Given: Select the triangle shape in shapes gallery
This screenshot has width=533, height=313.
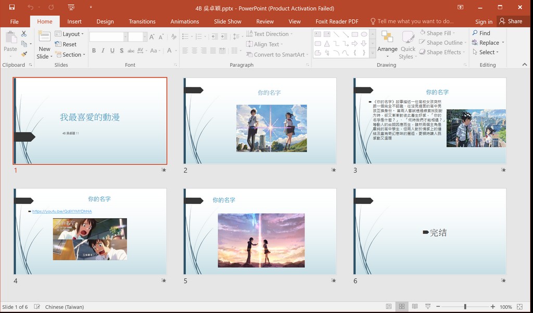Looking at the screenshot, I should coord(327,44).
